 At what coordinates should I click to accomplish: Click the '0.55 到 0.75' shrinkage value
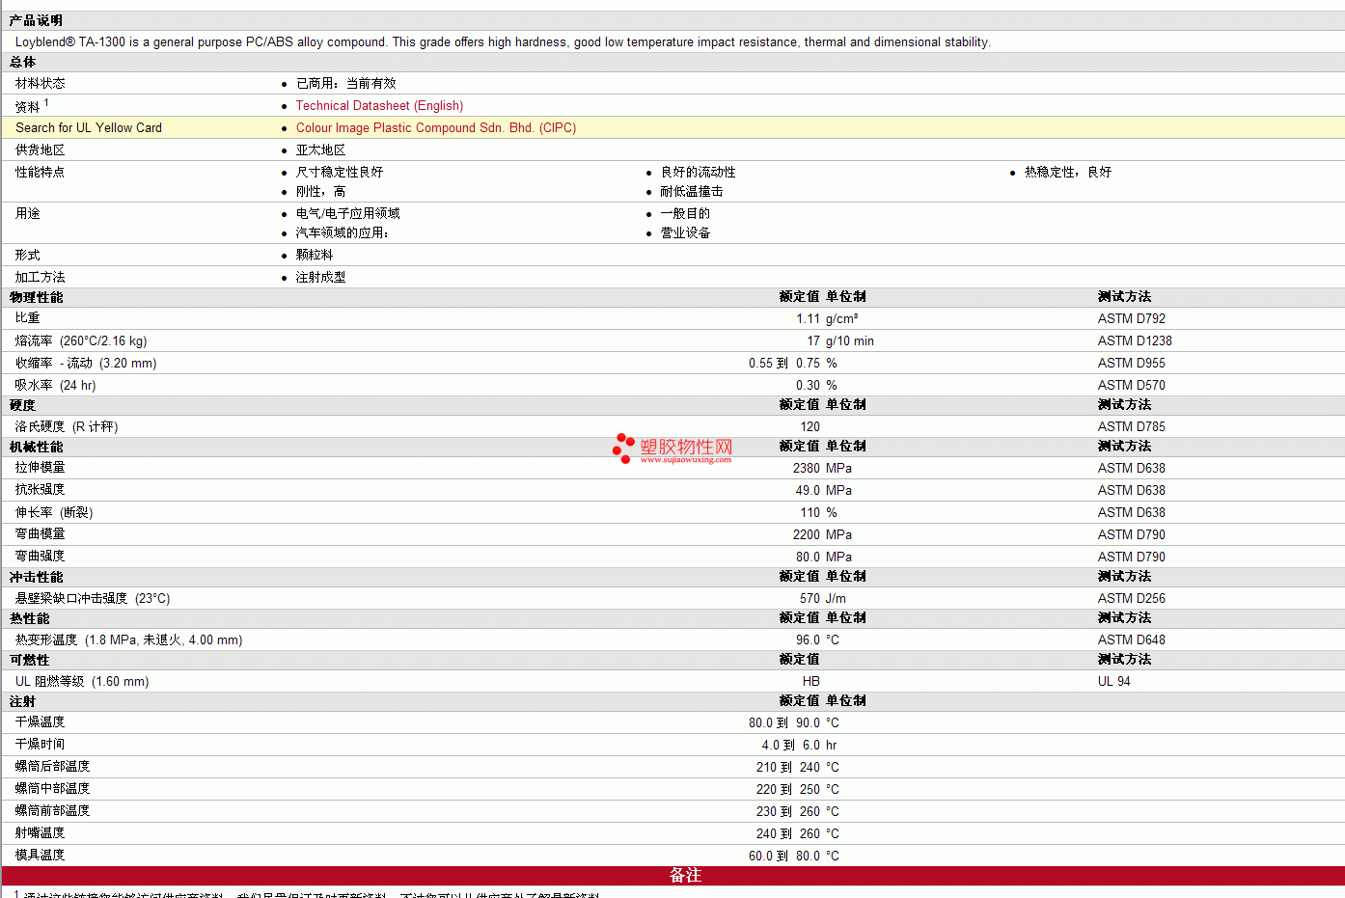coord(784,364)
